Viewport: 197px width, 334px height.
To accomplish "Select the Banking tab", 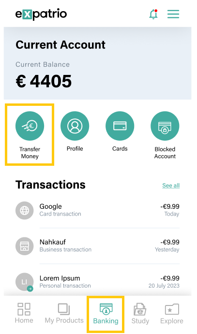I will coord(106,314).
